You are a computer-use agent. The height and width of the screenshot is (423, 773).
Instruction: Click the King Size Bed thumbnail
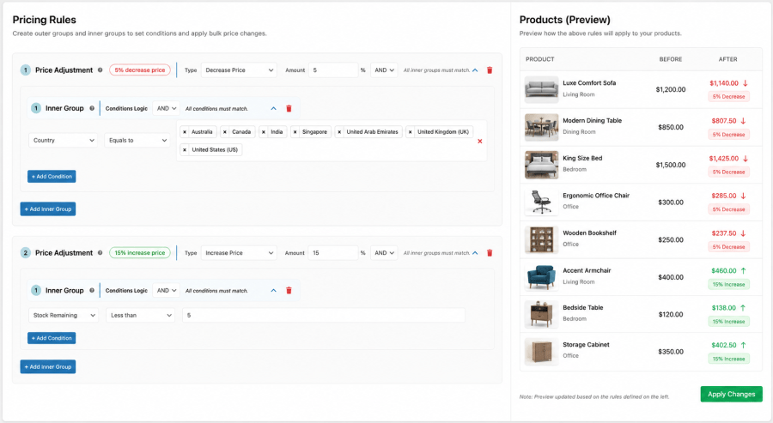[x=541, y=165]
